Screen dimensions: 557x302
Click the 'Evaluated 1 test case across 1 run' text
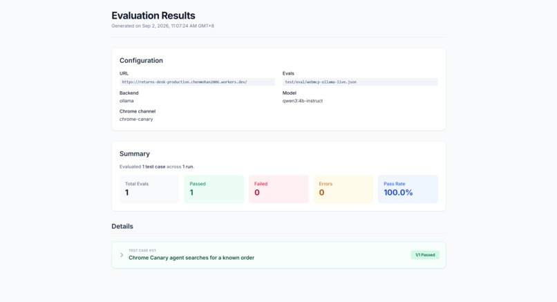(x=157, y=167)
